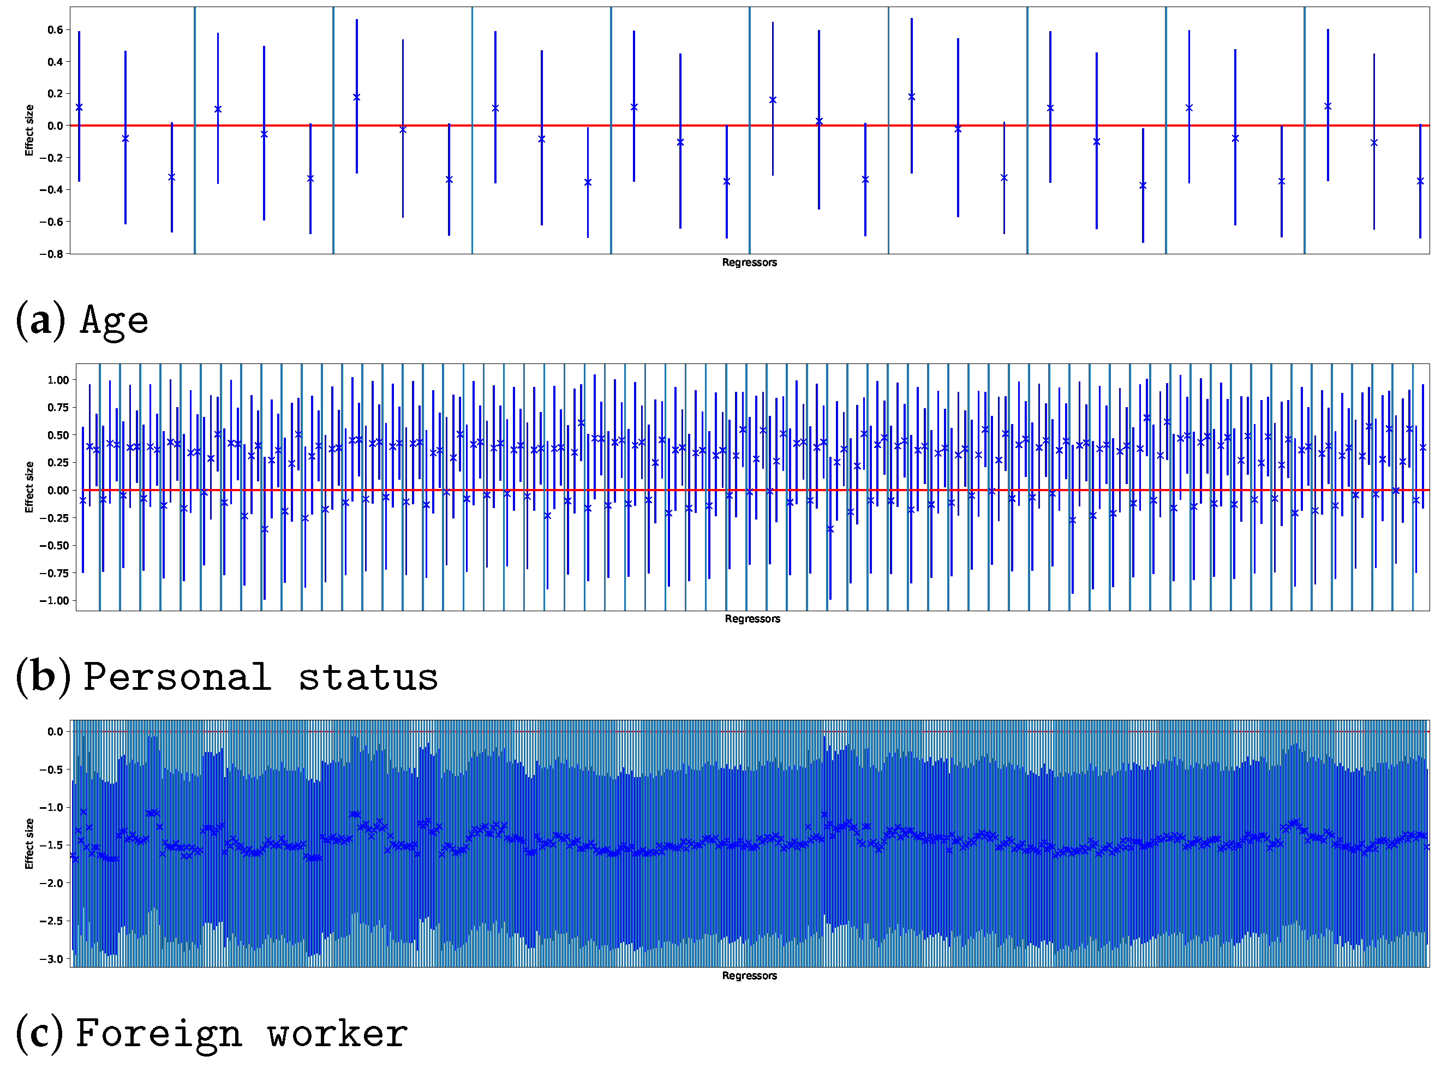The width and height of the screenshot is (1447, 1068).
Task: Click the −1.00 tick on Personal status plot
Action: click(53, 601)
